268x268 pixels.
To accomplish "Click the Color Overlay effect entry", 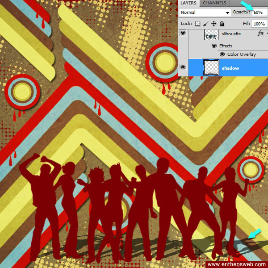I will tap(242, 54).
